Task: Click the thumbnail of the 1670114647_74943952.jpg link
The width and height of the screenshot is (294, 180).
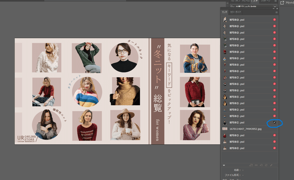Action: [x=225, y=129]
